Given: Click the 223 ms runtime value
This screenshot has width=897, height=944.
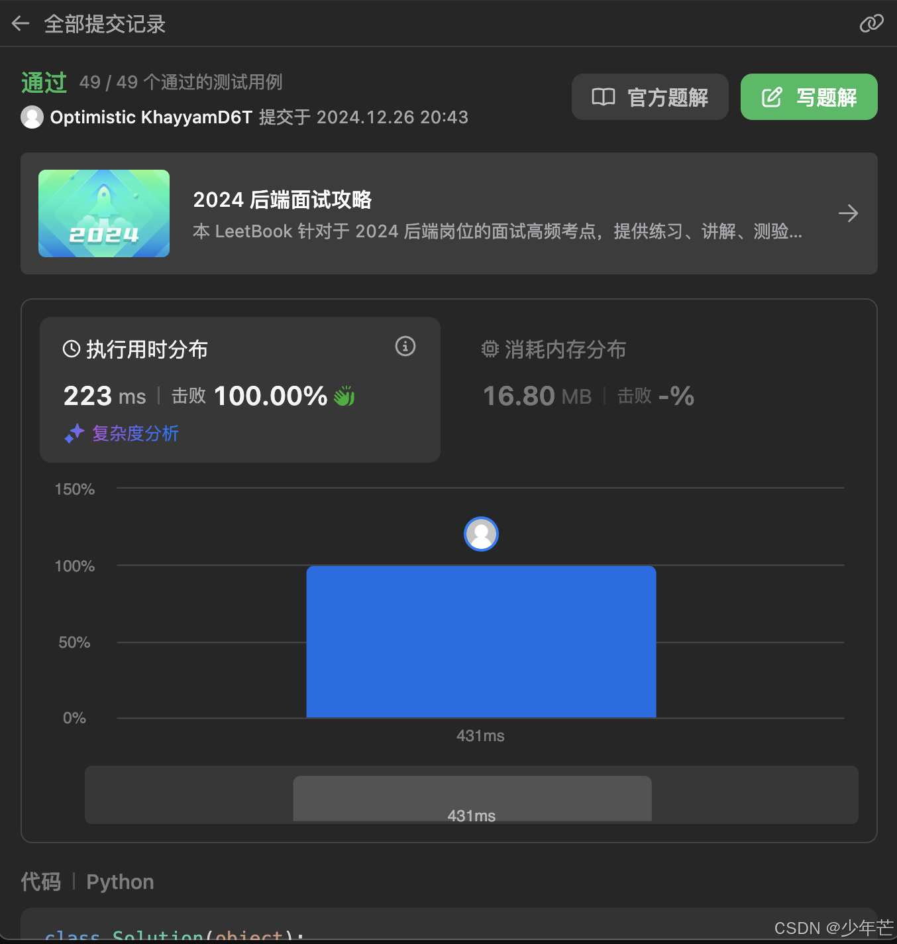Looking at the screenshot, I should coord(105,396).
